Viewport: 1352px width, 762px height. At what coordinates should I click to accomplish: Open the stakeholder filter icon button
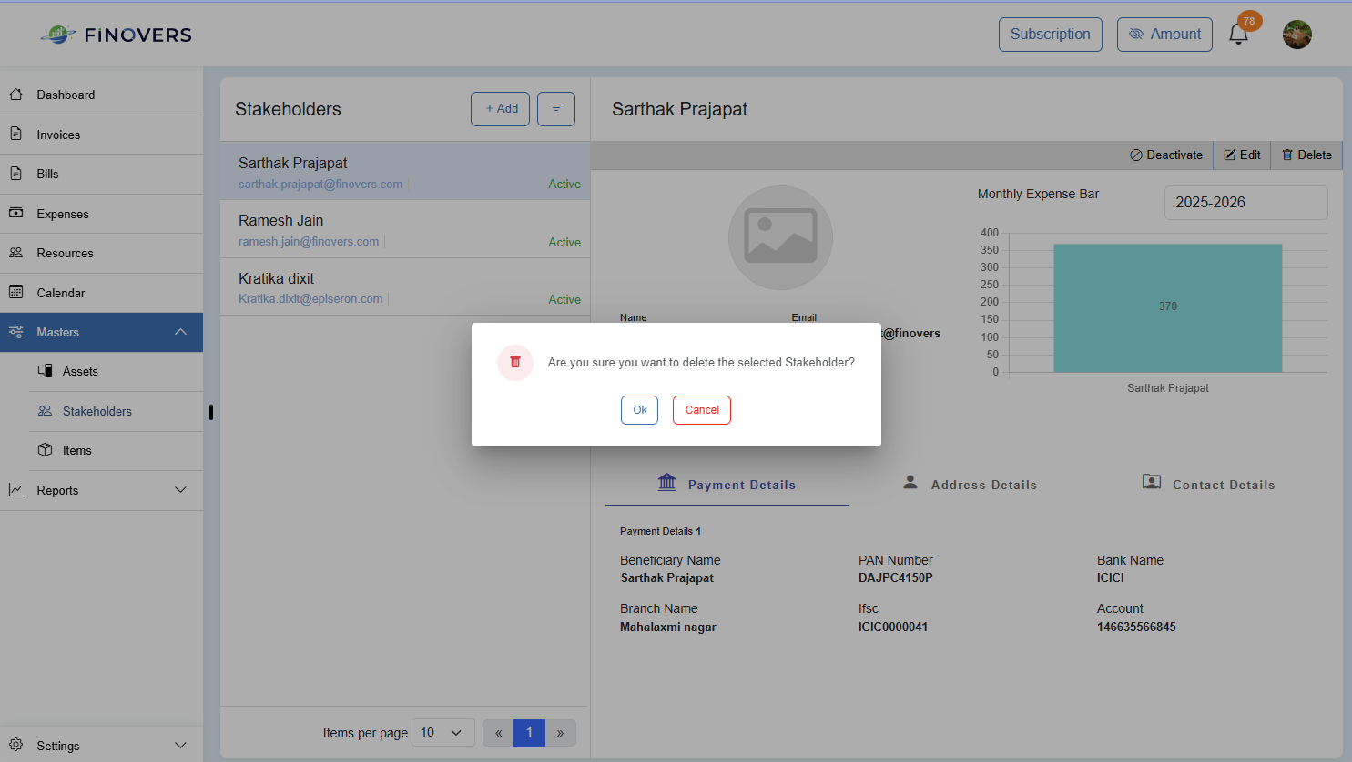[556, 109]
